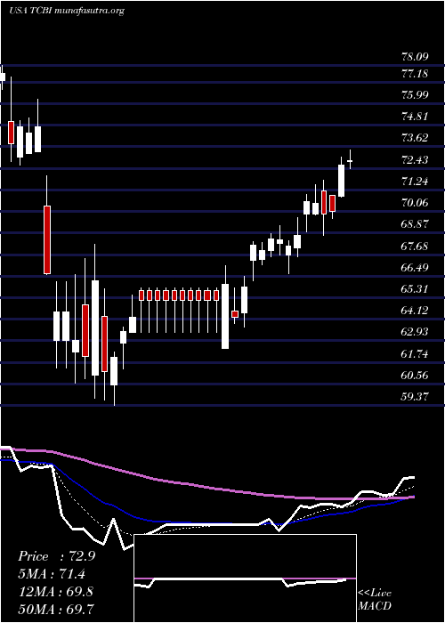Image resolution: width=445 pixels, height=623 pixels.
Task: Click the 75.99 price axis label
Action: pyautogui.click(x=415, y=95)
